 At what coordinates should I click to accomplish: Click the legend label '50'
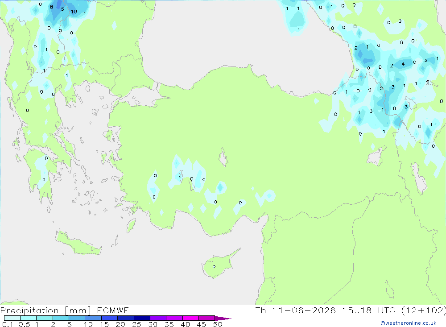pyautogui.click(x=218, y=324)
